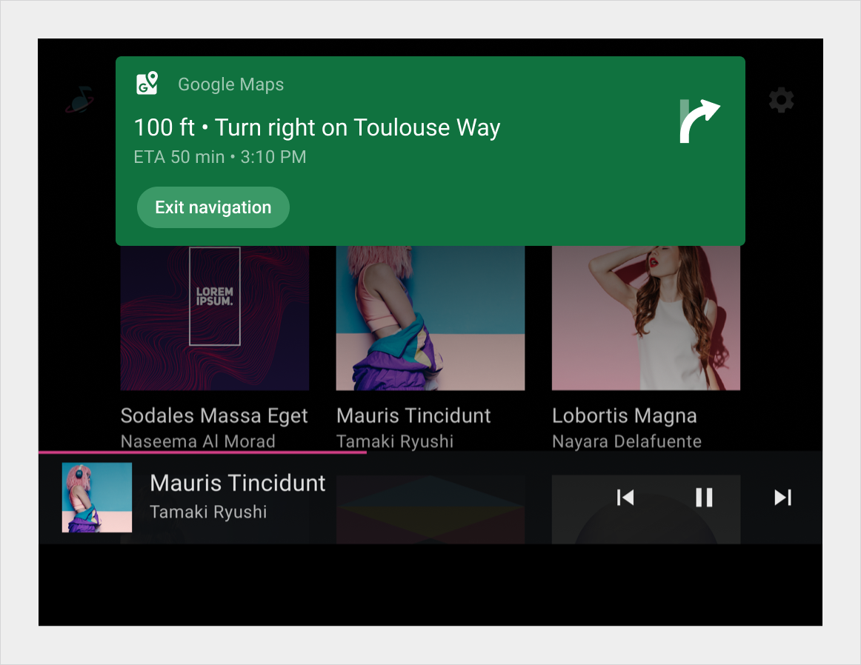Click the mini player album artwork

tap(96, 498)
